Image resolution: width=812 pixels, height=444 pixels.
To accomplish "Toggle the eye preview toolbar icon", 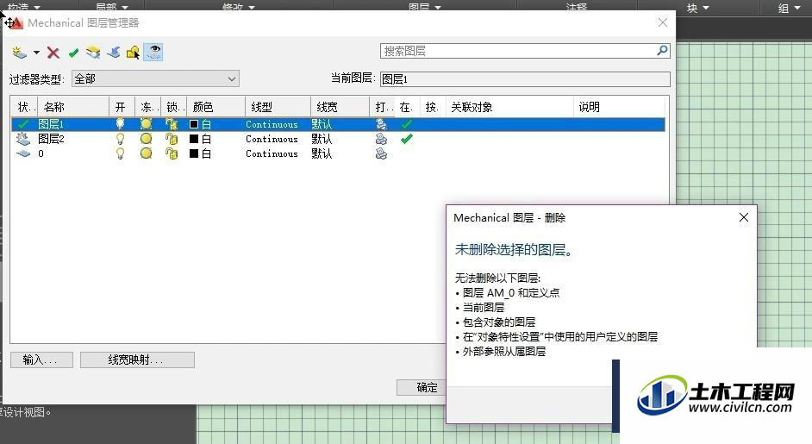I will click(x=153, y=52).
